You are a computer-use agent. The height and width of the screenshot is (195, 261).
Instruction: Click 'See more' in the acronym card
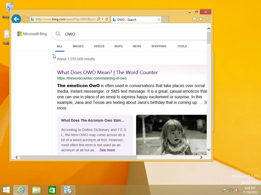tap(107, 150)
